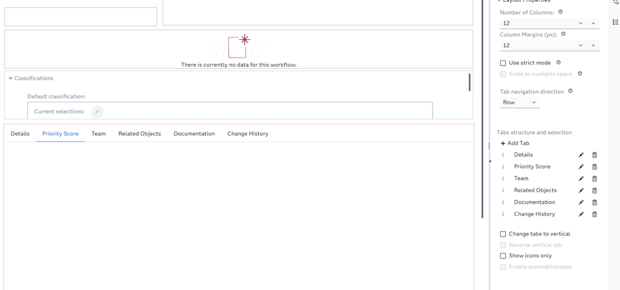
Task: Click pencil icon beside Current selections
Action: (97, 112)
